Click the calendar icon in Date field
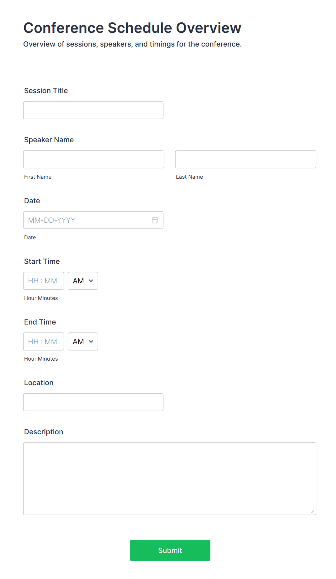The width and height of the screenshot is (336, 579). [155, 220]
